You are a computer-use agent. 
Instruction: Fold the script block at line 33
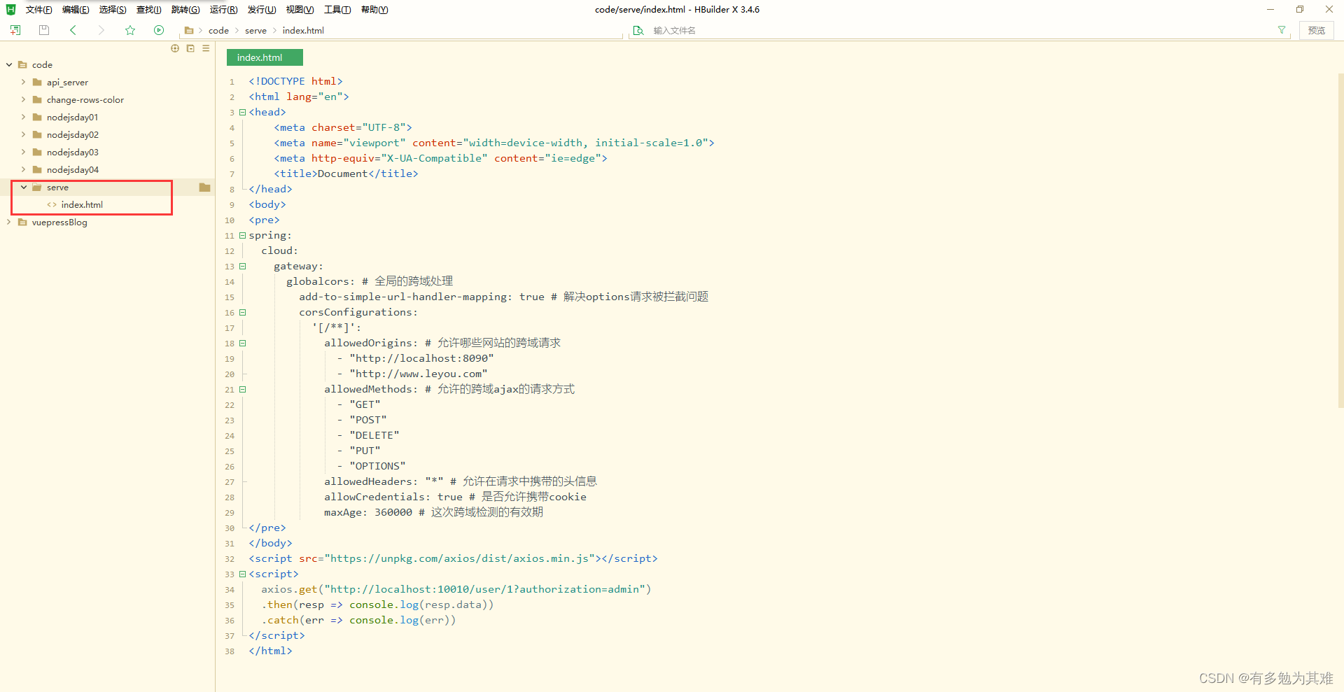[243, 574]
